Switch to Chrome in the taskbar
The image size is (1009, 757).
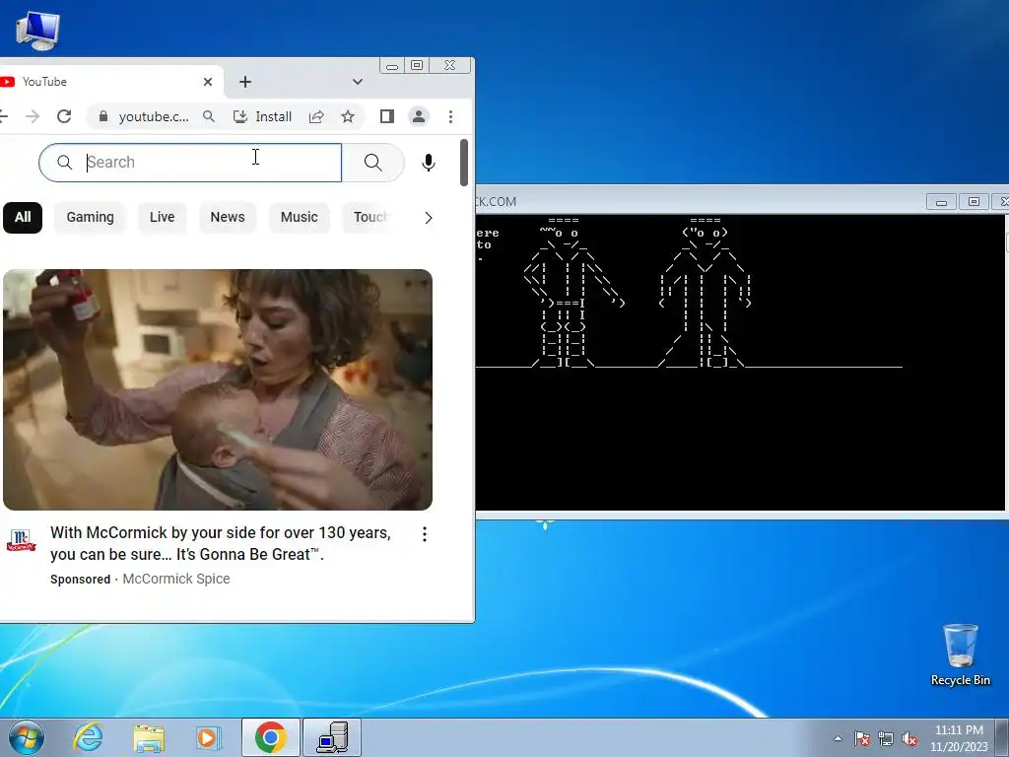click(270, 737)
